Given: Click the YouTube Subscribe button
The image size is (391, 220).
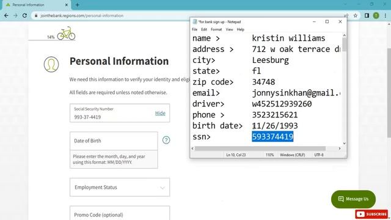Looking at the screenshot, I should (371, 214).
